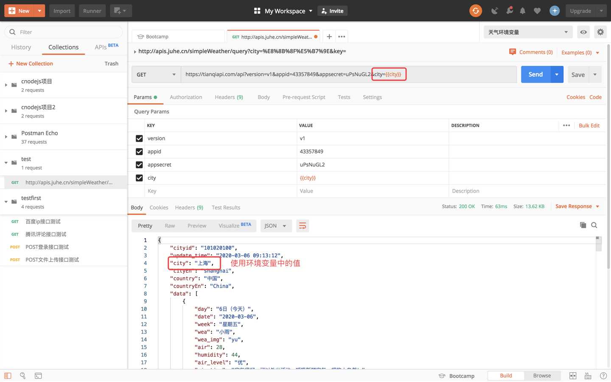Open the Tests tab
Viewport: 611px width, 382px height.
point(344,97)
